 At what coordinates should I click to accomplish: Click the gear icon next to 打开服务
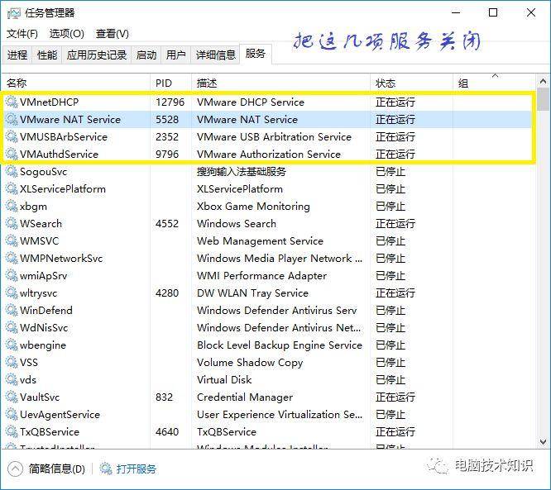[106, 469]
